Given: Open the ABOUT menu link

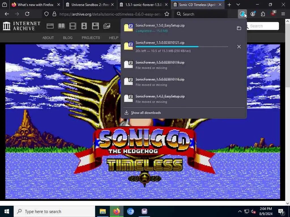Looking at the screenshot, I should (x=48, y=38).
